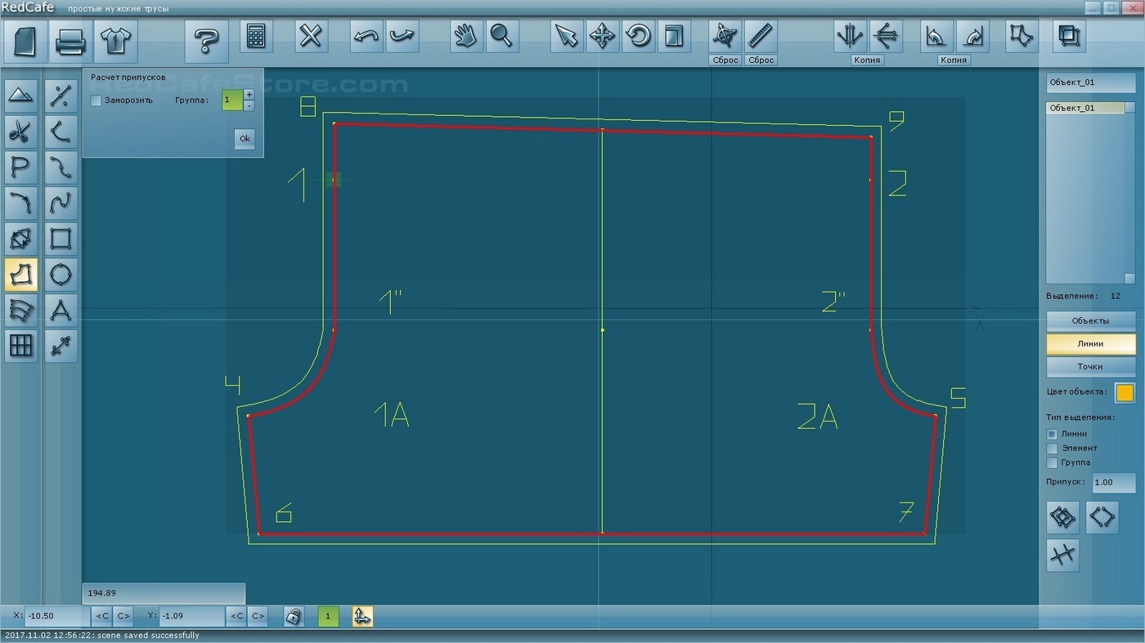Screen dimensions: 1145x643
Task: Select the polygon nodes edit icon
Action: (1022, 37)
